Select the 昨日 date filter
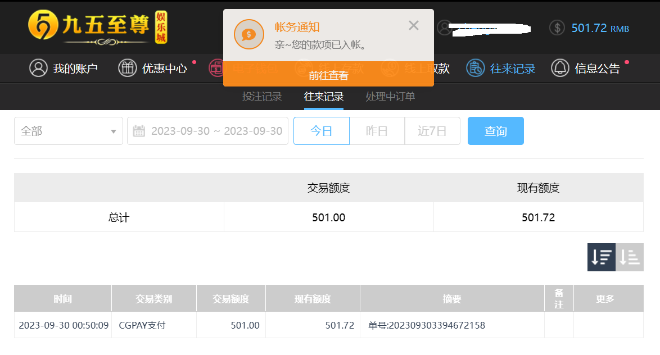Screen dimensions: 660x355 (x=377, y=131)
